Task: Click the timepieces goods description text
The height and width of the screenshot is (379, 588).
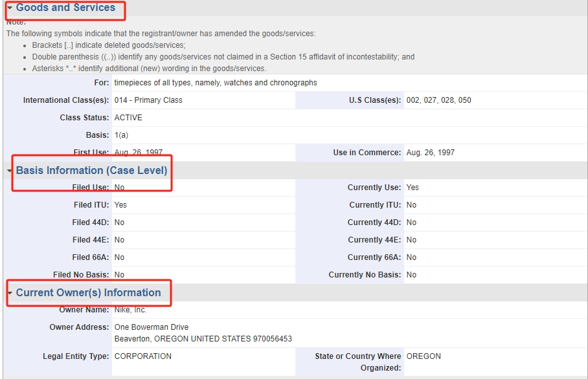Action: pyautogui.click(x=215, y=83)
